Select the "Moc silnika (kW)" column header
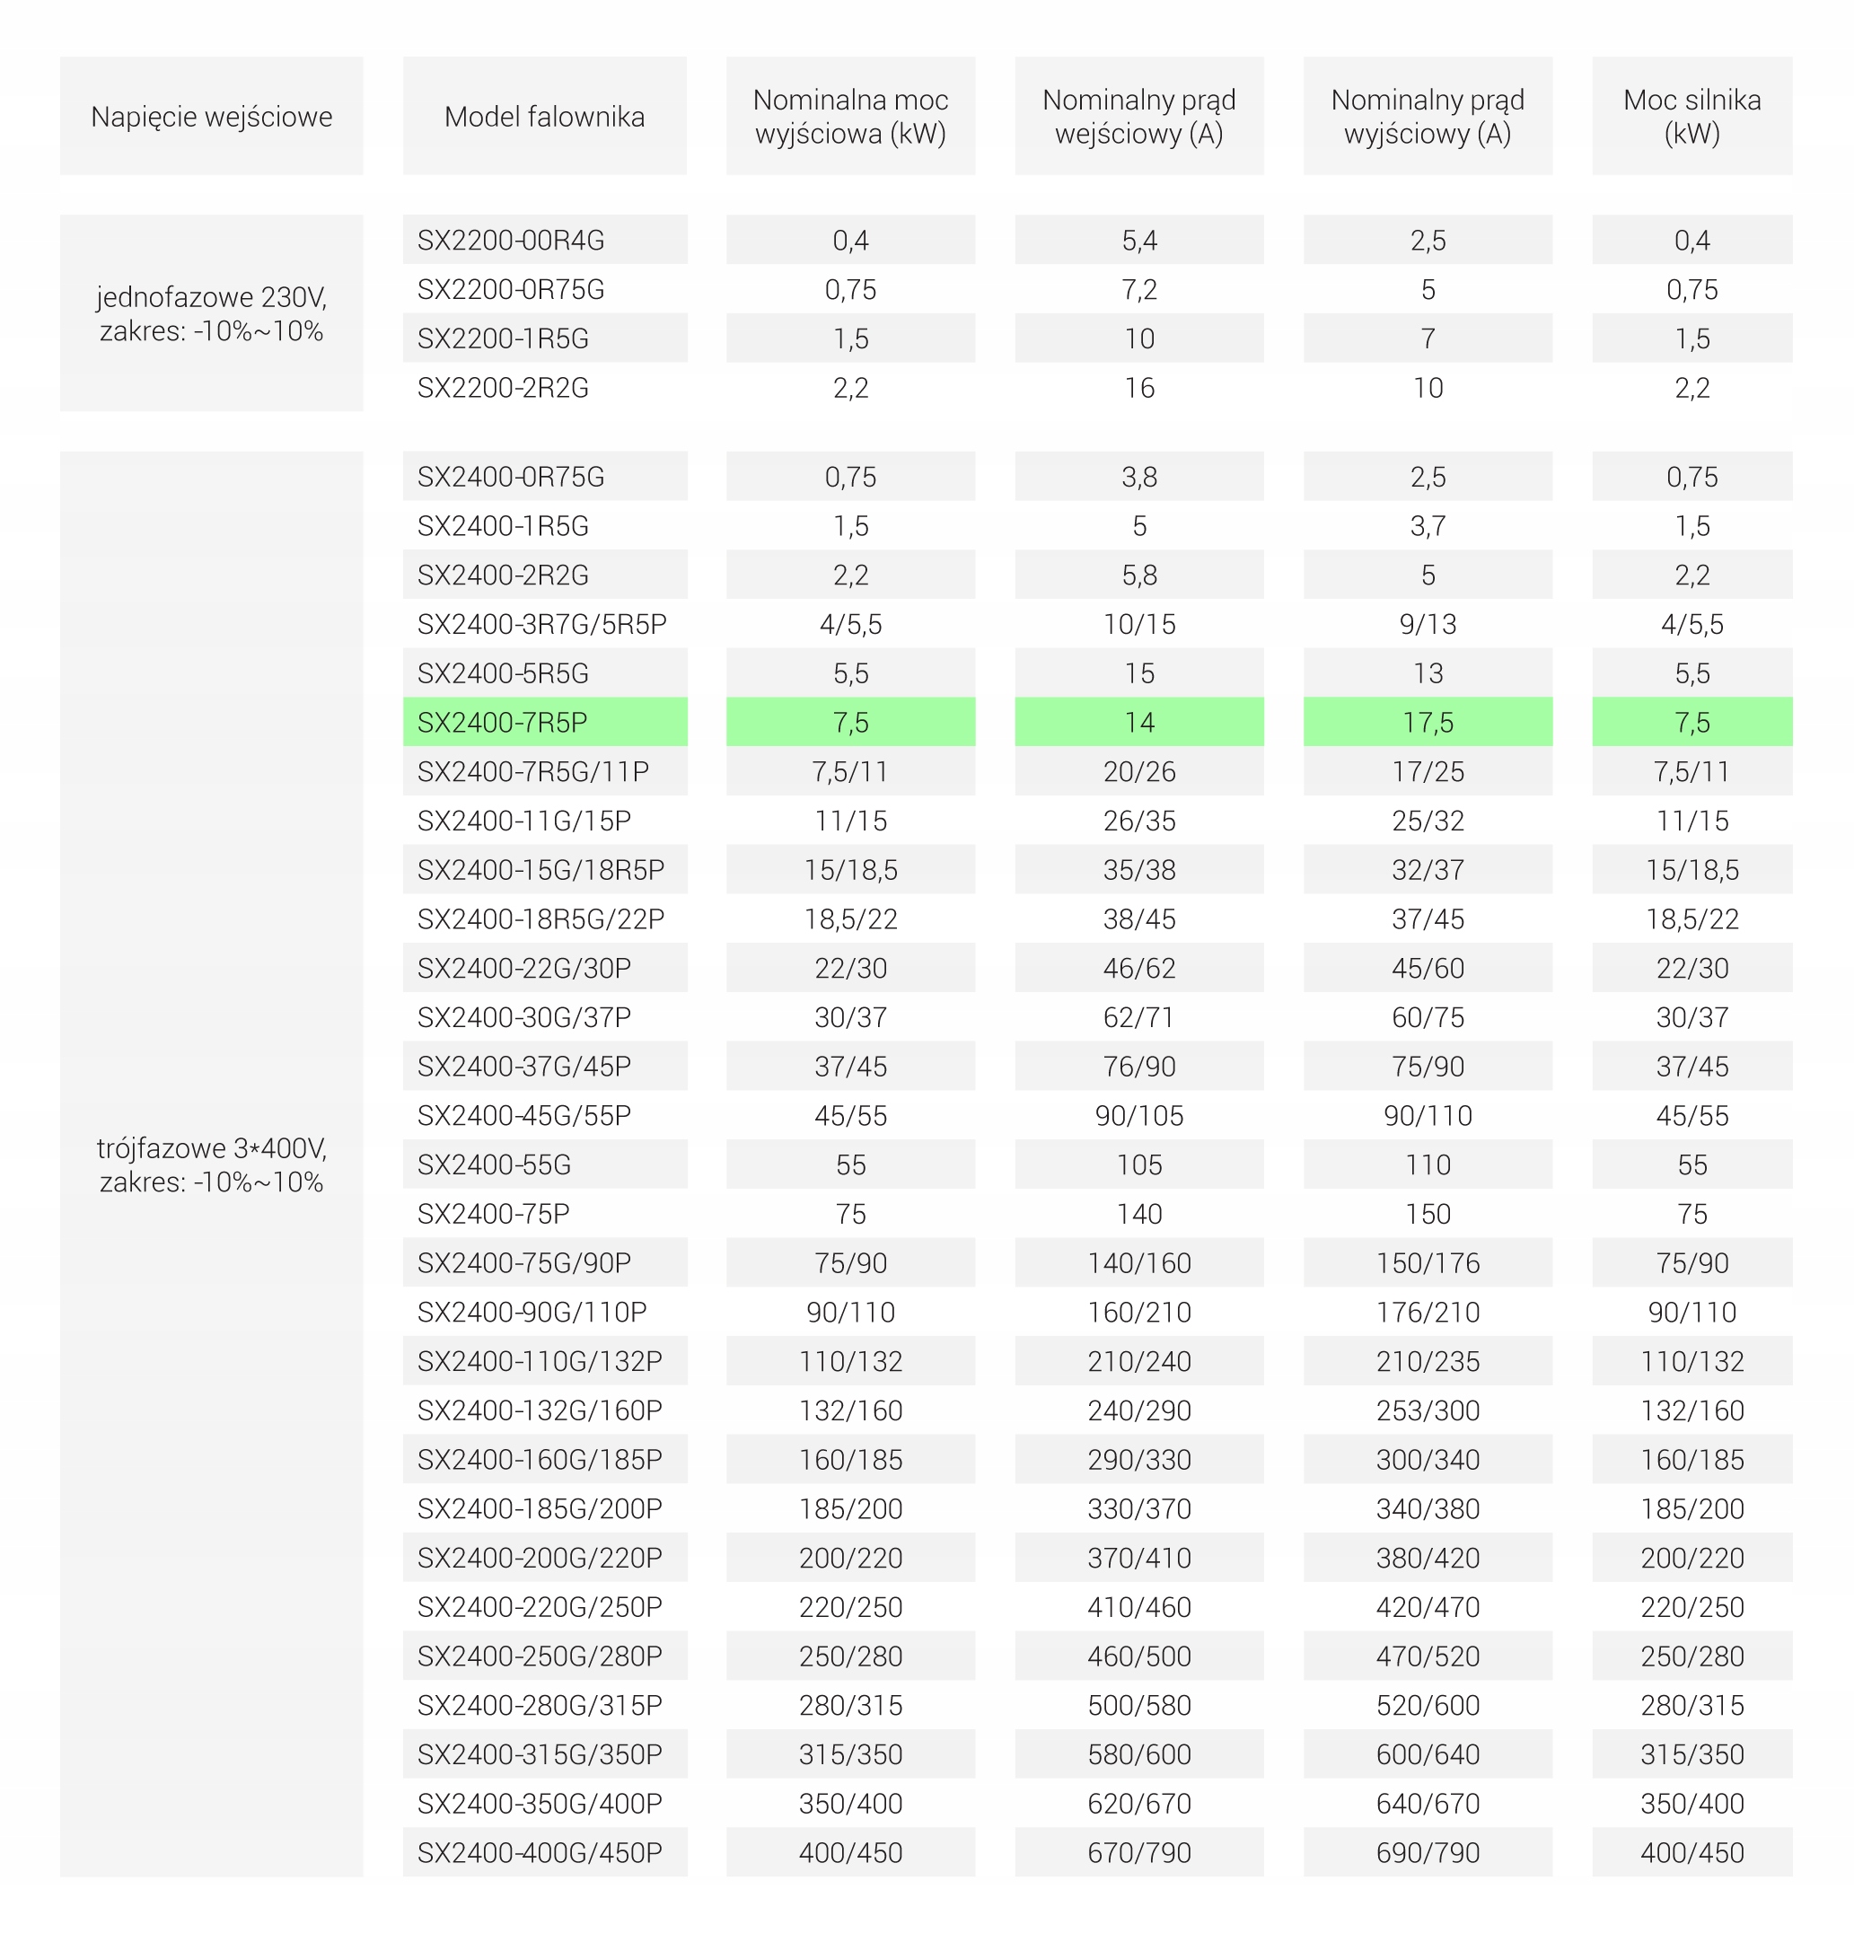This screenshot has width=1854, height=1933. click(x=1691, y=117)
